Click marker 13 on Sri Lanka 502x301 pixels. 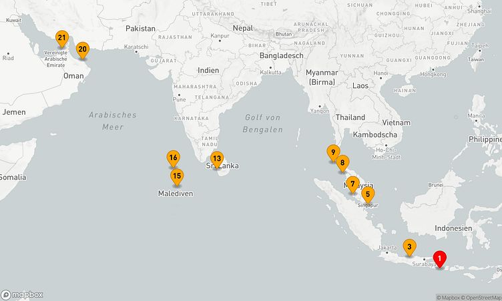coord(216,159)
